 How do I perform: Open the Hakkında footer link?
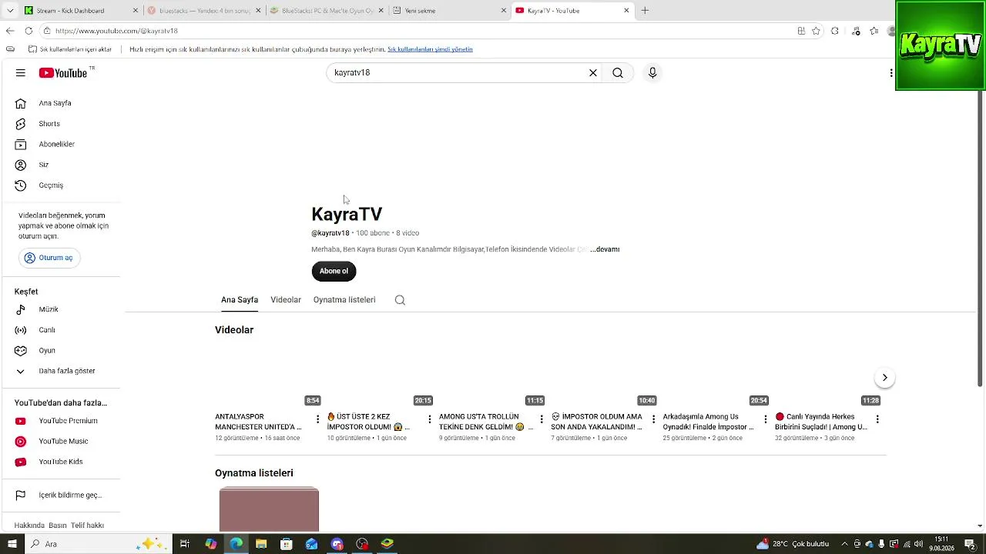tap(29, 526)
